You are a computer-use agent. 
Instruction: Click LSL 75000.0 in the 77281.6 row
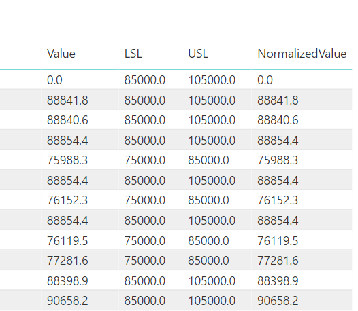point(145,261)
